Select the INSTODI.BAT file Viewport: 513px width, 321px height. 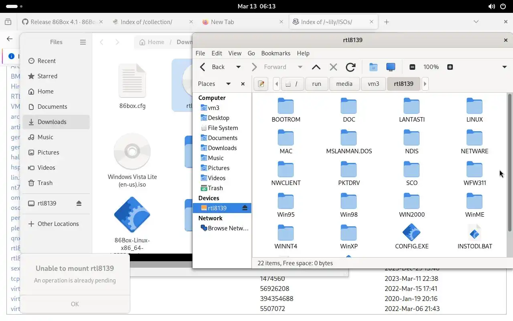(x=475, y=237)
